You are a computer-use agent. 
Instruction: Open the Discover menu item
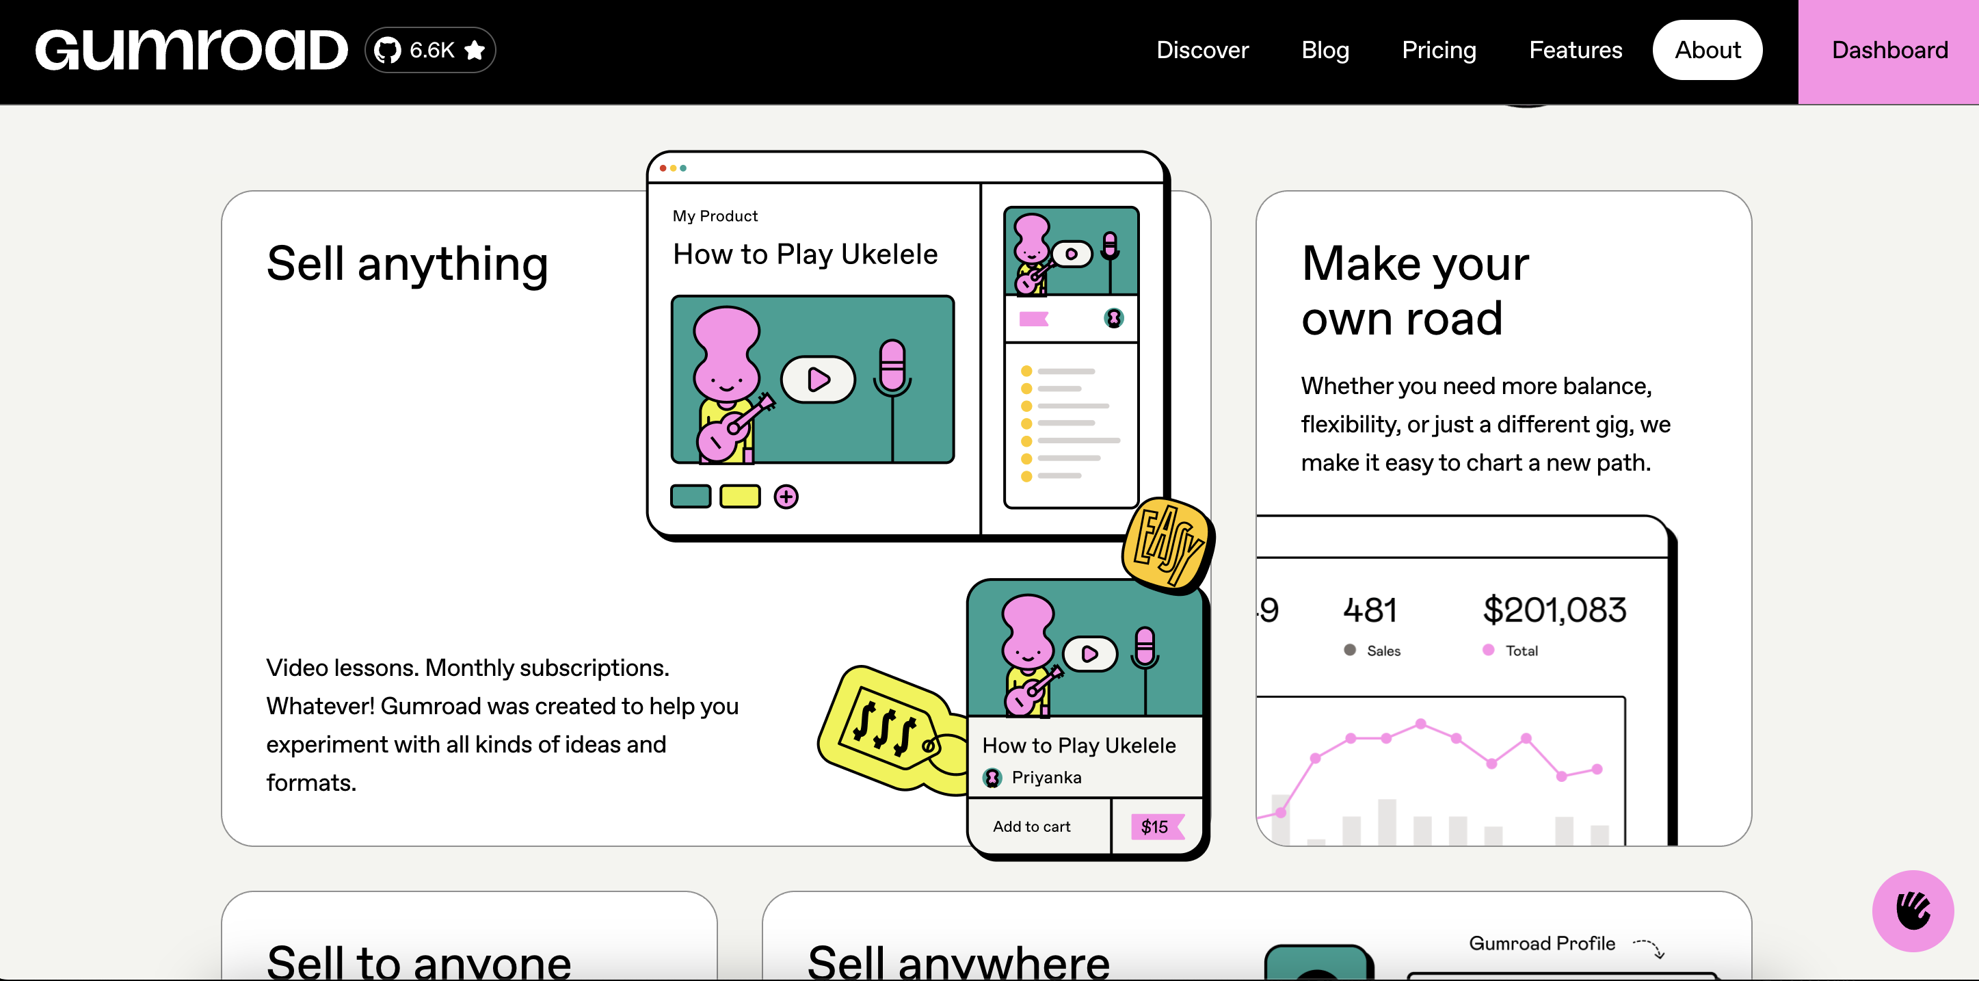1202,51
